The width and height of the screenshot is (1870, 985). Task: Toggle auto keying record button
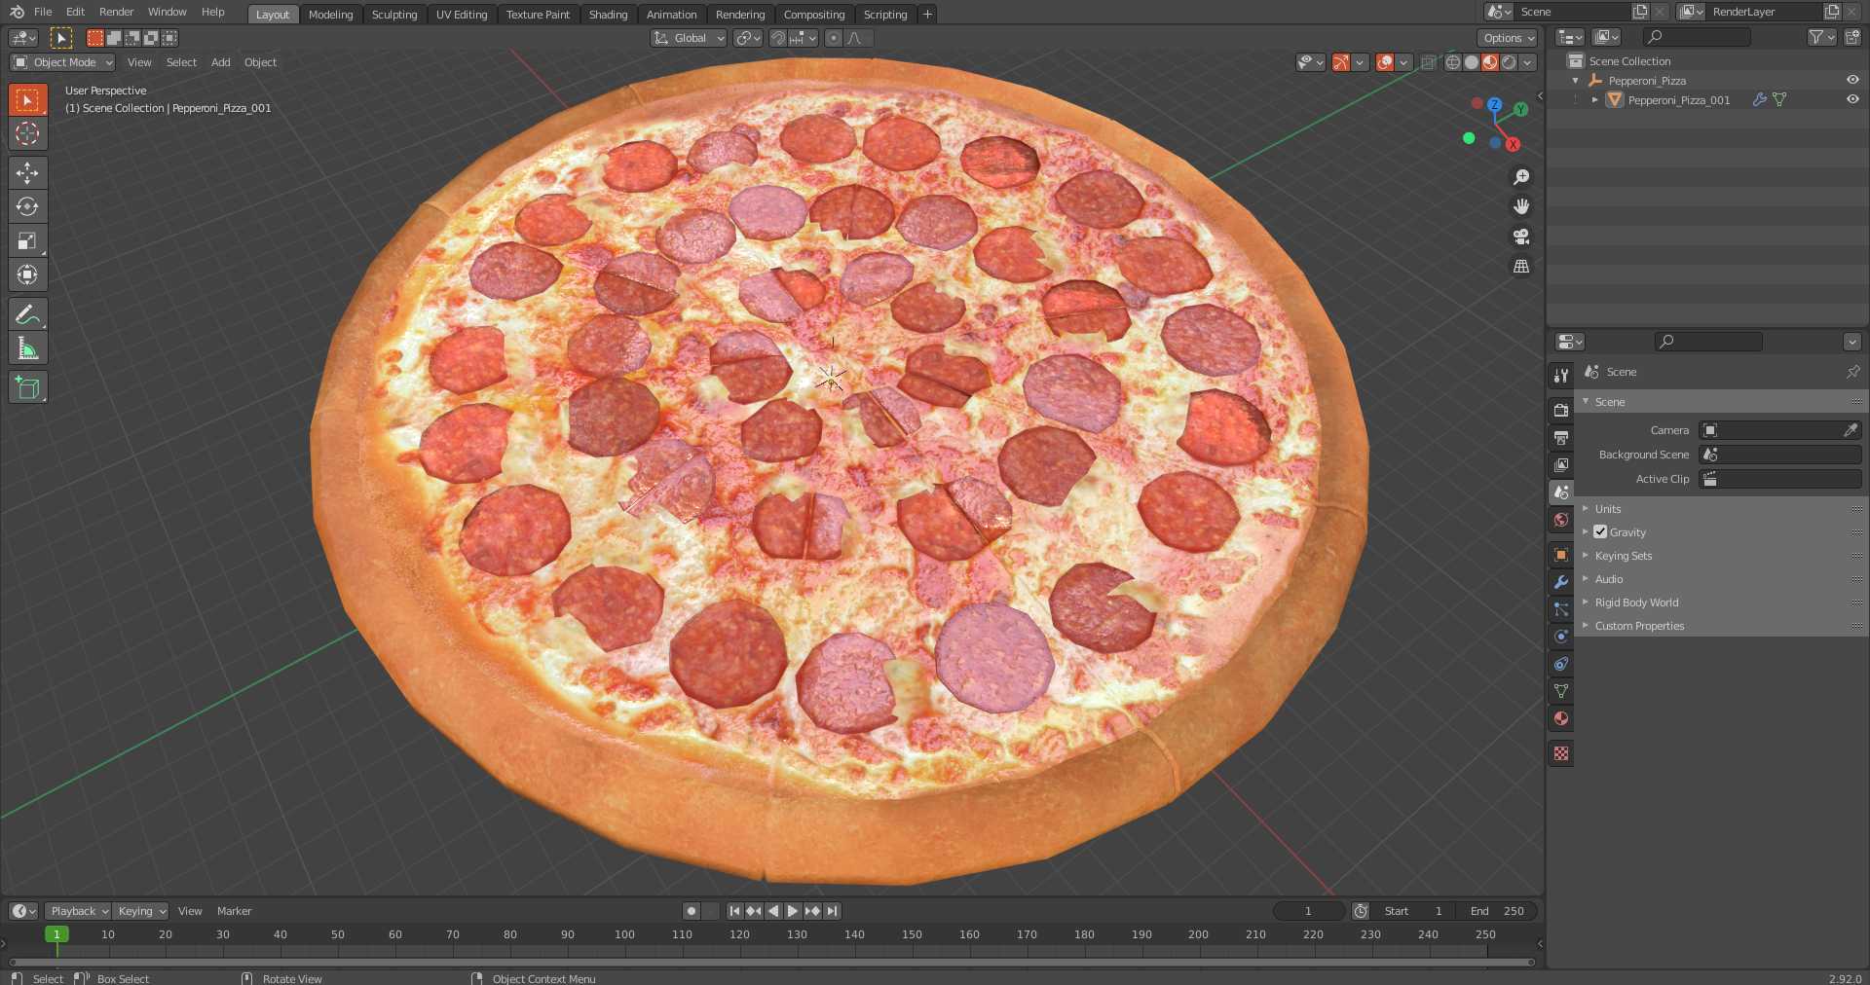692,911
